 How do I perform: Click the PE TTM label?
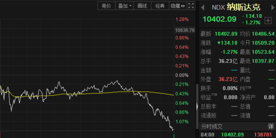(246, 88)
